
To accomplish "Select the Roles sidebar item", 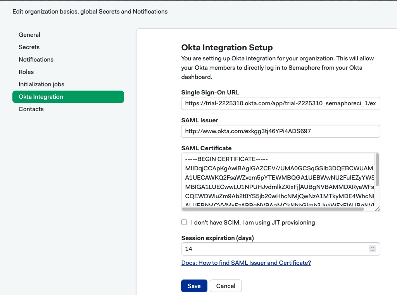I will click(26, 72).
